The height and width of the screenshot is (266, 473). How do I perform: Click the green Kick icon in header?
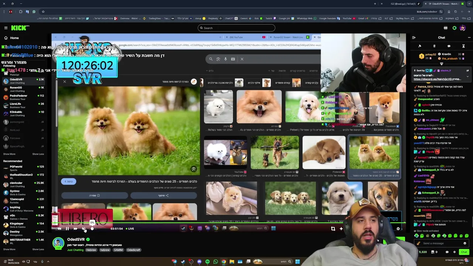point(455,28)
